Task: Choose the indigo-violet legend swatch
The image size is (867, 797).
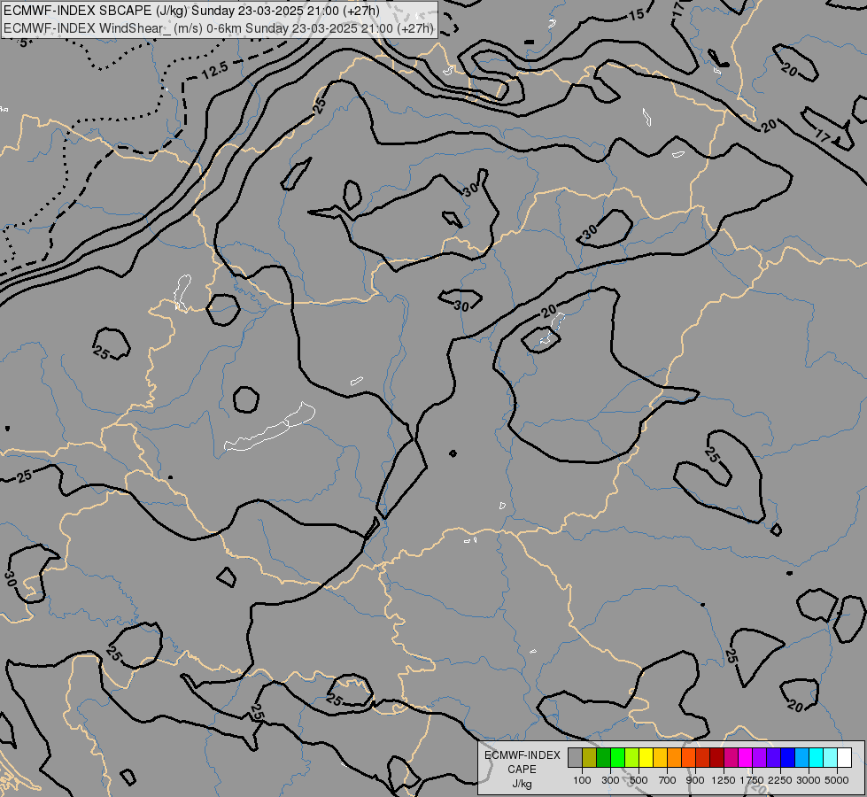Action: click(773, 757)
